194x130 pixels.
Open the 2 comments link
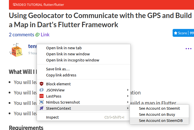21,35
